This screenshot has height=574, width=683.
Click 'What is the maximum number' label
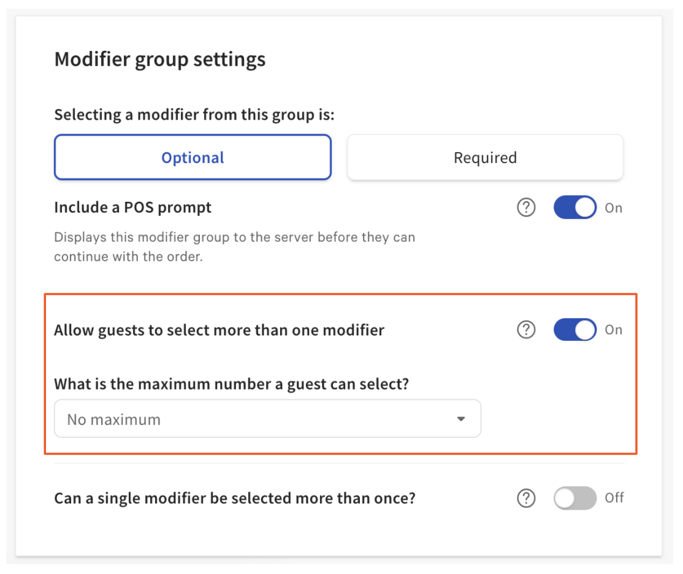[x=232, y=385]
